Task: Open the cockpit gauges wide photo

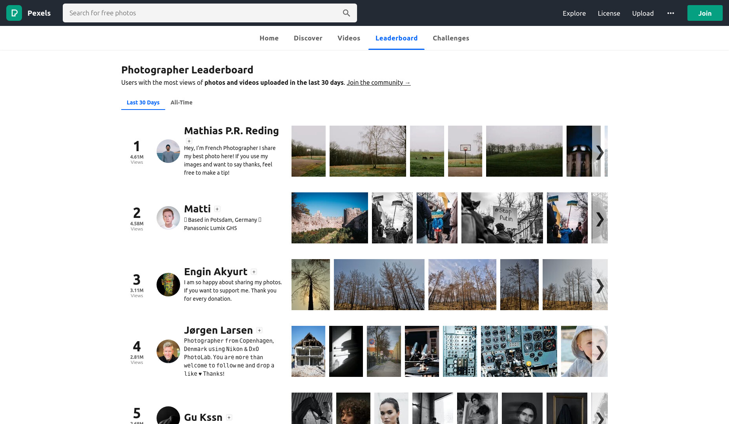Action: pyautogui.click(x=519, y=351)
